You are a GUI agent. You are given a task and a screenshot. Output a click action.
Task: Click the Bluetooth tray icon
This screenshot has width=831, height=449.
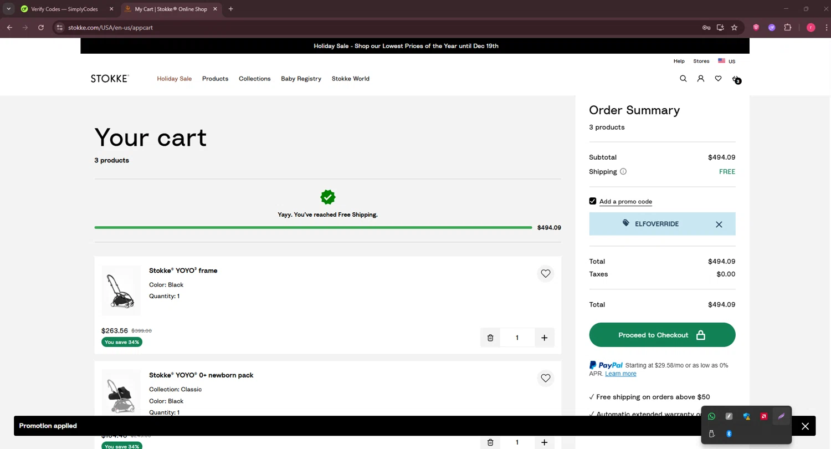pyautogui.click(x=729, y=434)
